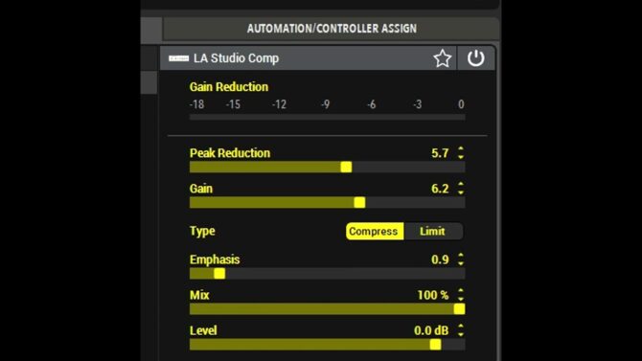The height and width of the screenshot is (361, 642).
Task: Bypass LA Studio Comp with power button
Action: tap(476, 58)
